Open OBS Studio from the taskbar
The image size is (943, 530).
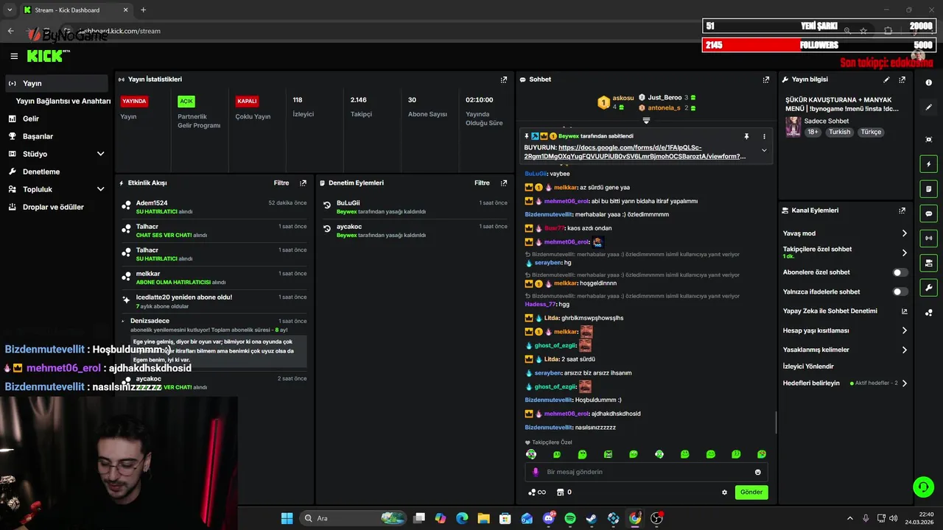[x=656, y=518]
